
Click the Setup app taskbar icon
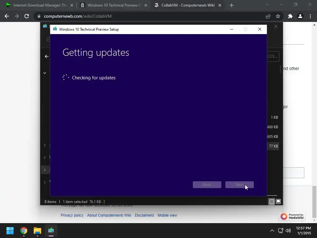tap(51, 231)
